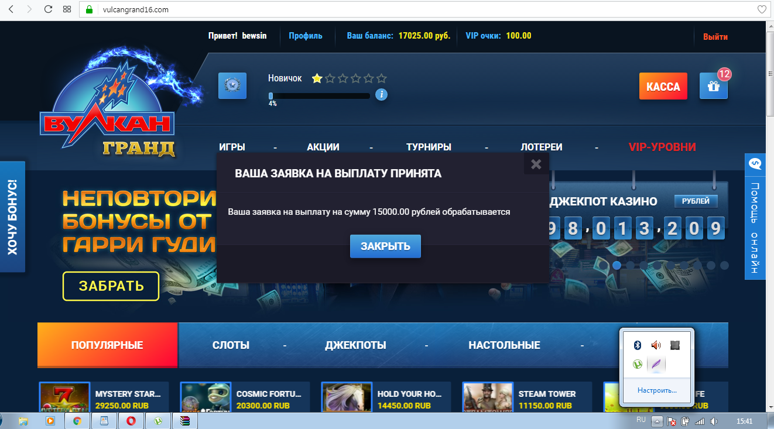Switch to the НАСТОЛЬНЫЕ tab
Viewport: 774px width, 429px height.
click(x=504, y=345)
